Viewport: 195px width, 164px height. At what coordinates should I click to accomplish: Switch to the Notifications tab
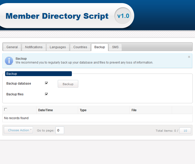click(x=34, y=47)
